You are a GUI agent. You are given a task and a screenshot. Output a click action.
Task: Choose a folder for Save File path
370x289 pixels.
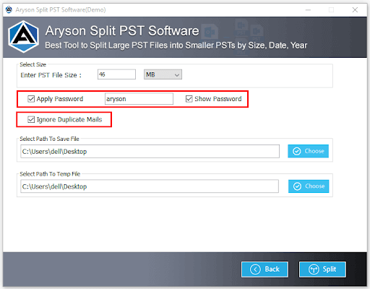[308, 151]
